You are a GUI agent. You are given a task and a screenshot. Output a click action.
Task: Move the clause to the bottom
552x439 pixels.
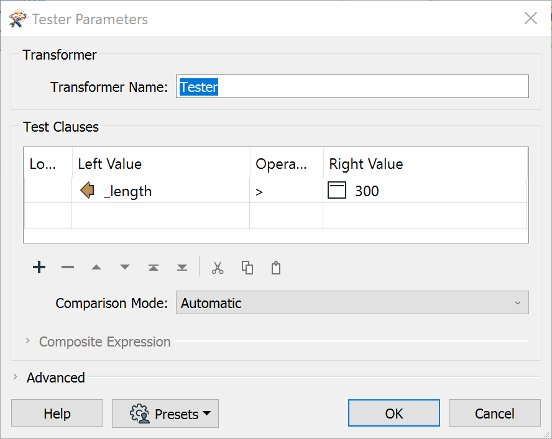[182, 267]
